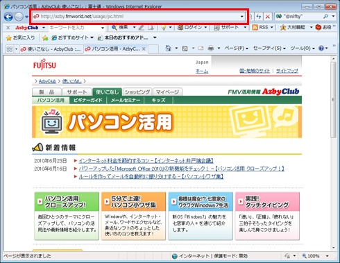
Task: Expand the address bar history dropdown arrow
Action: [x=242, y=17]
